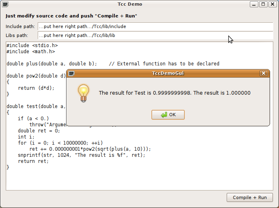Close the TccDemoGui dialog
The width and height of the screenshot is (279, 208).
pos(264,74)
